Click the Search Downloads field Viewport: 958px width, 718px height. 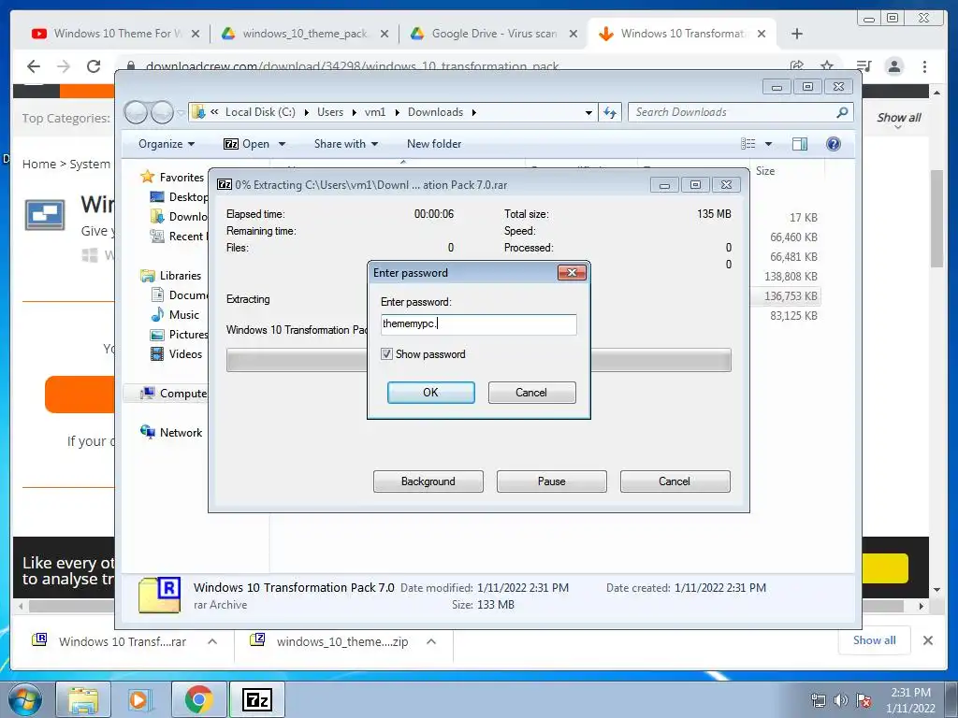(x=733, y=112)
